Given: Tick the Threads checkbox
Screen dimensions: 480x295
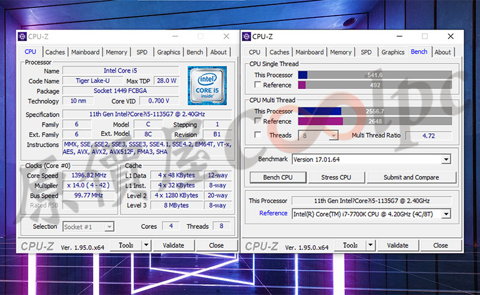Looking at the screenshot, I should coord(258,135).
